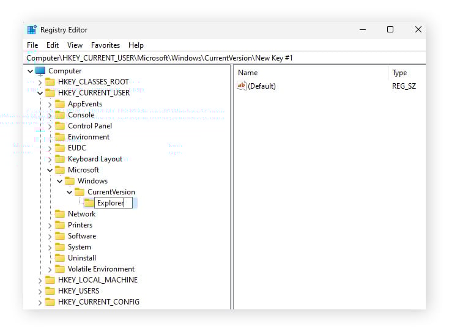Click the System folder icon
Image resolution: width=449 pixels, height=332 pixels.
[60, 247]
